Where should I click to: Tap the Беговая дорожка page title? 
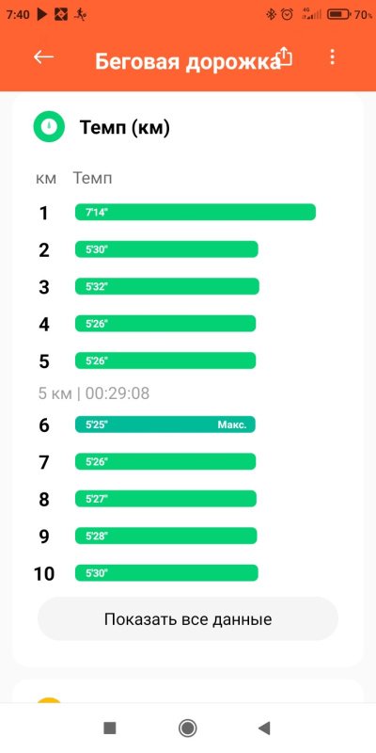coord(187,62)
